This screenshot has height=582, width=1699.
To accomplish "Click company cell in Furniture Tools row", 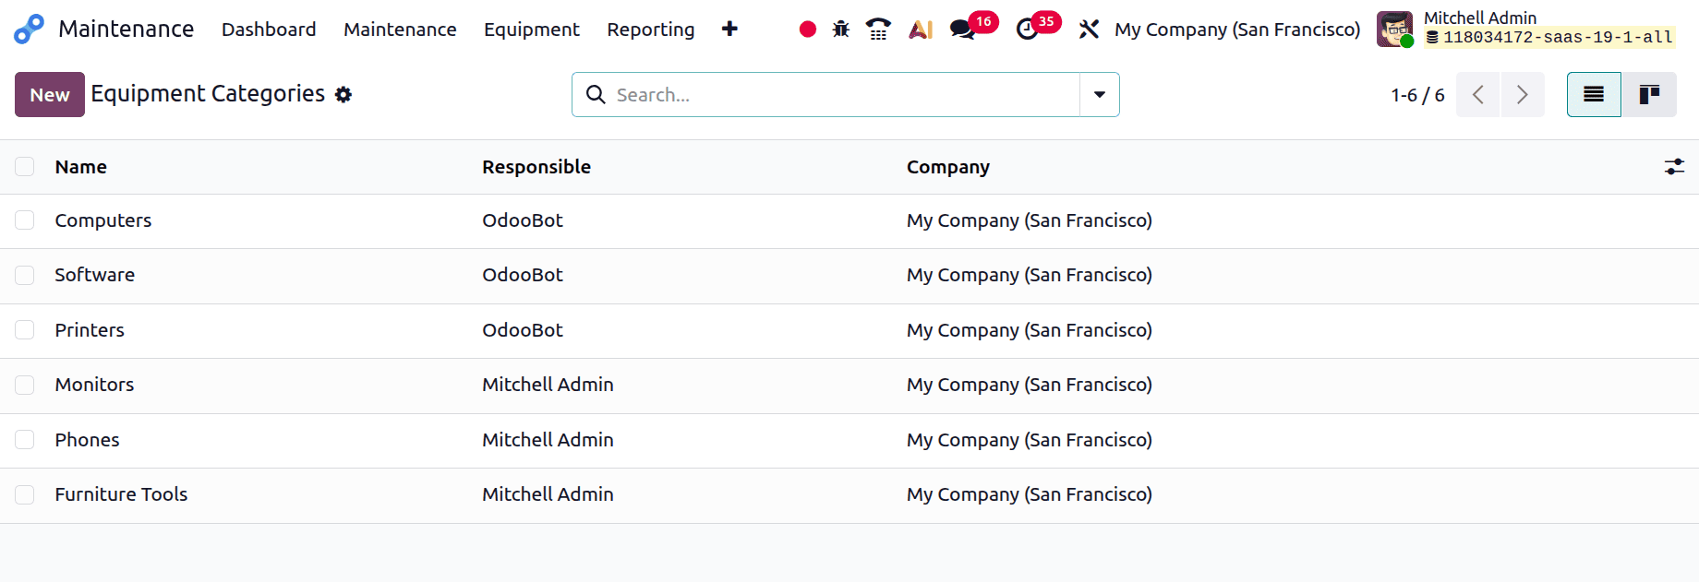I will click(x=1030, y=494).
